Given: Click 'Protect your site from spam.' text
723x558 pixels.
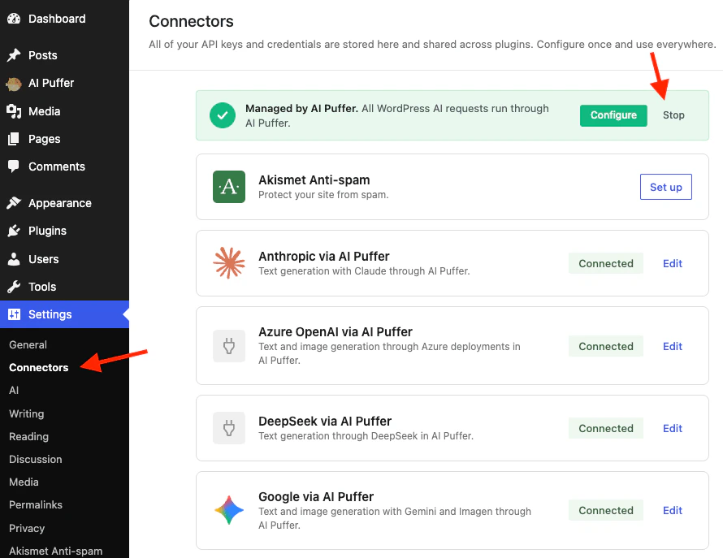Looking at the screenshot, I should (x=323, y=195).
